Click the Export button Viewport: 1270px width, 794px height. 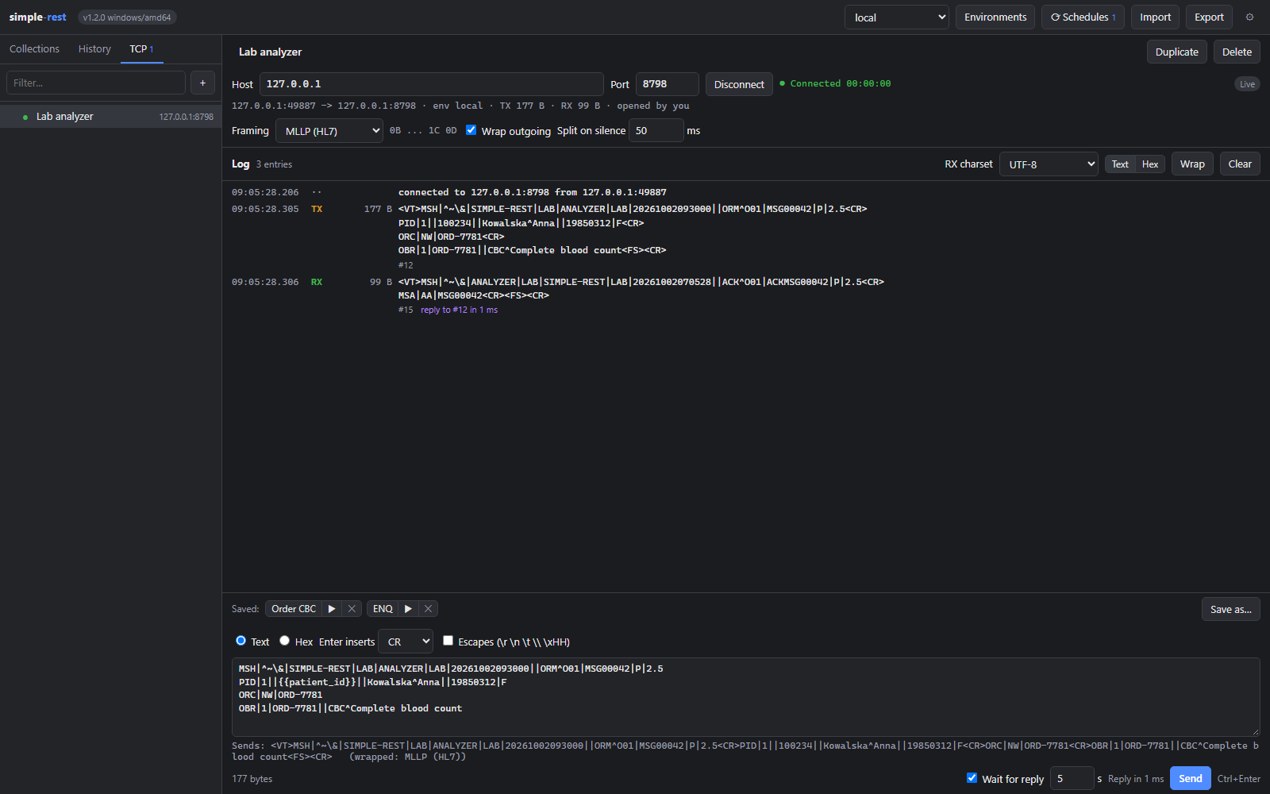1209,17
